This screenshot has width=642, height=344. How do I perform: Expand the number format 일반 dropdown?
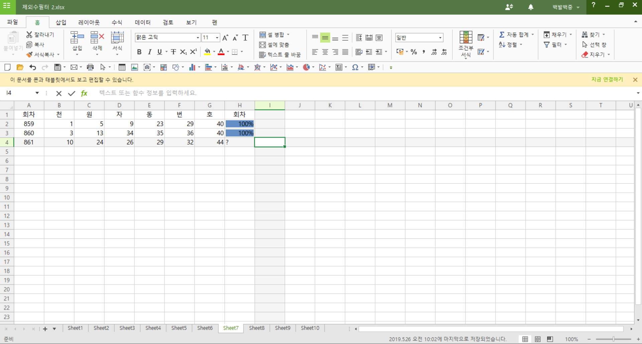pyautogui.click(x=440, y=38)
